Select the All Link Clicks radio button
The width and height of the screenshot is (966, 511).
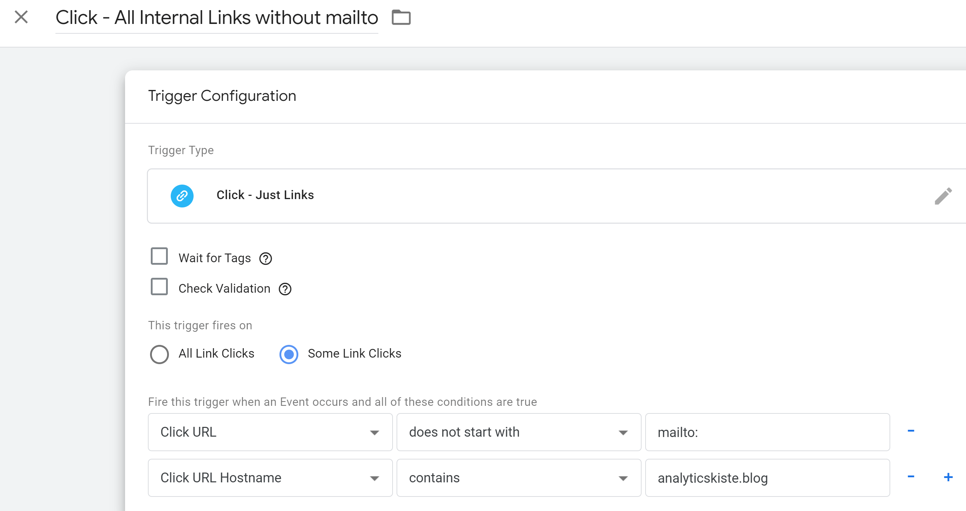tap(159, 354)
